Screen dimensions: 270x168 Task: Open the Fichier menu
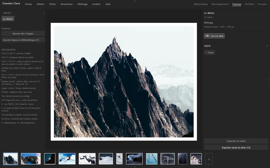coord(28,4)
